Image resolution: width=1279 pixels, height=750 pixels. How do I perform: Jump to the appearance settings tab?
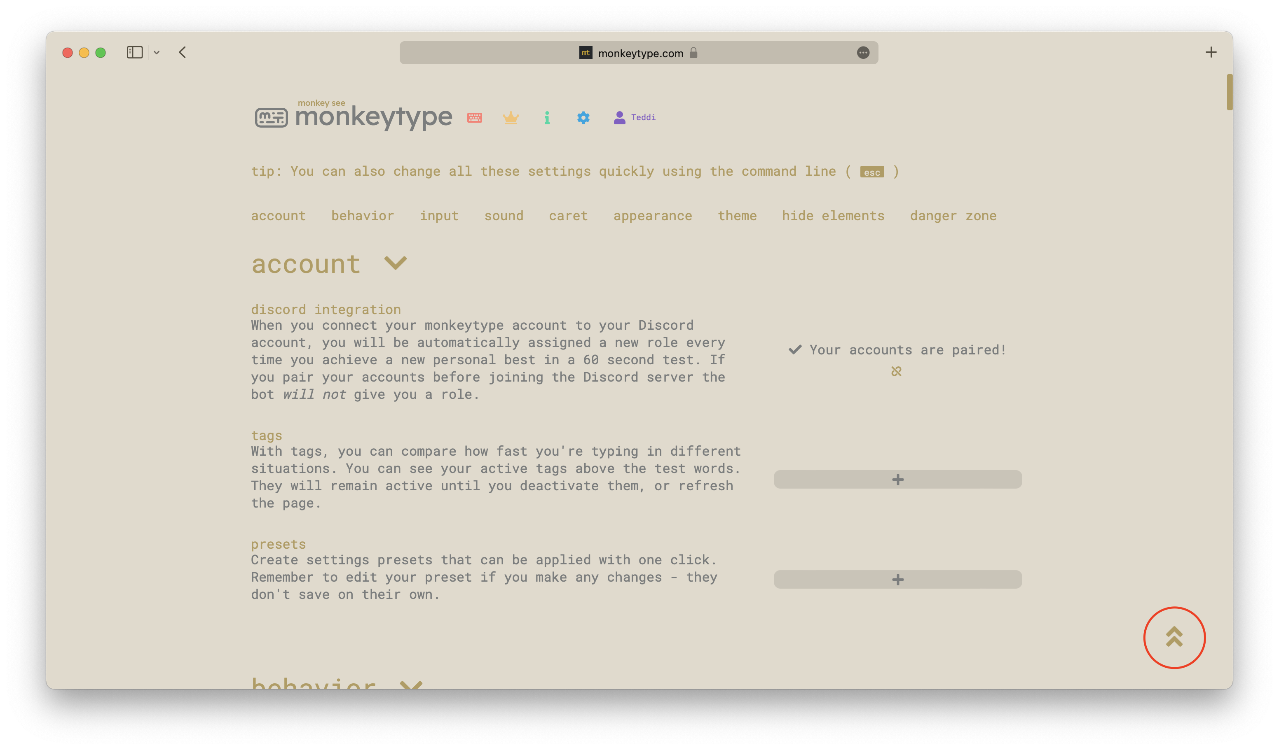click(653, 216)
